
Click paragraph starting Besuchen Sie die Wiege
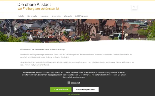[x=76, y=56]
